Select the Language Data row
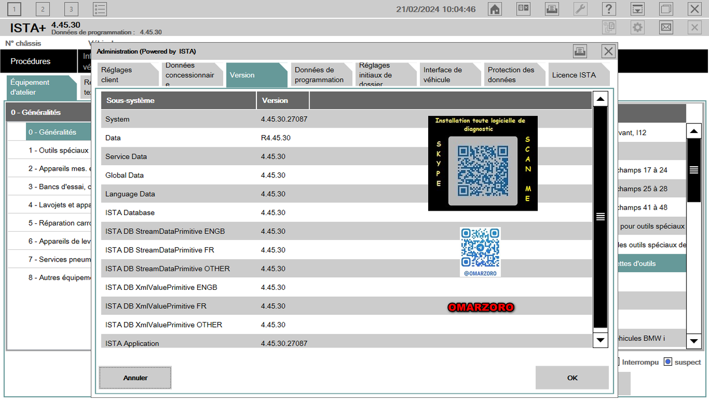 click(346, 194)
